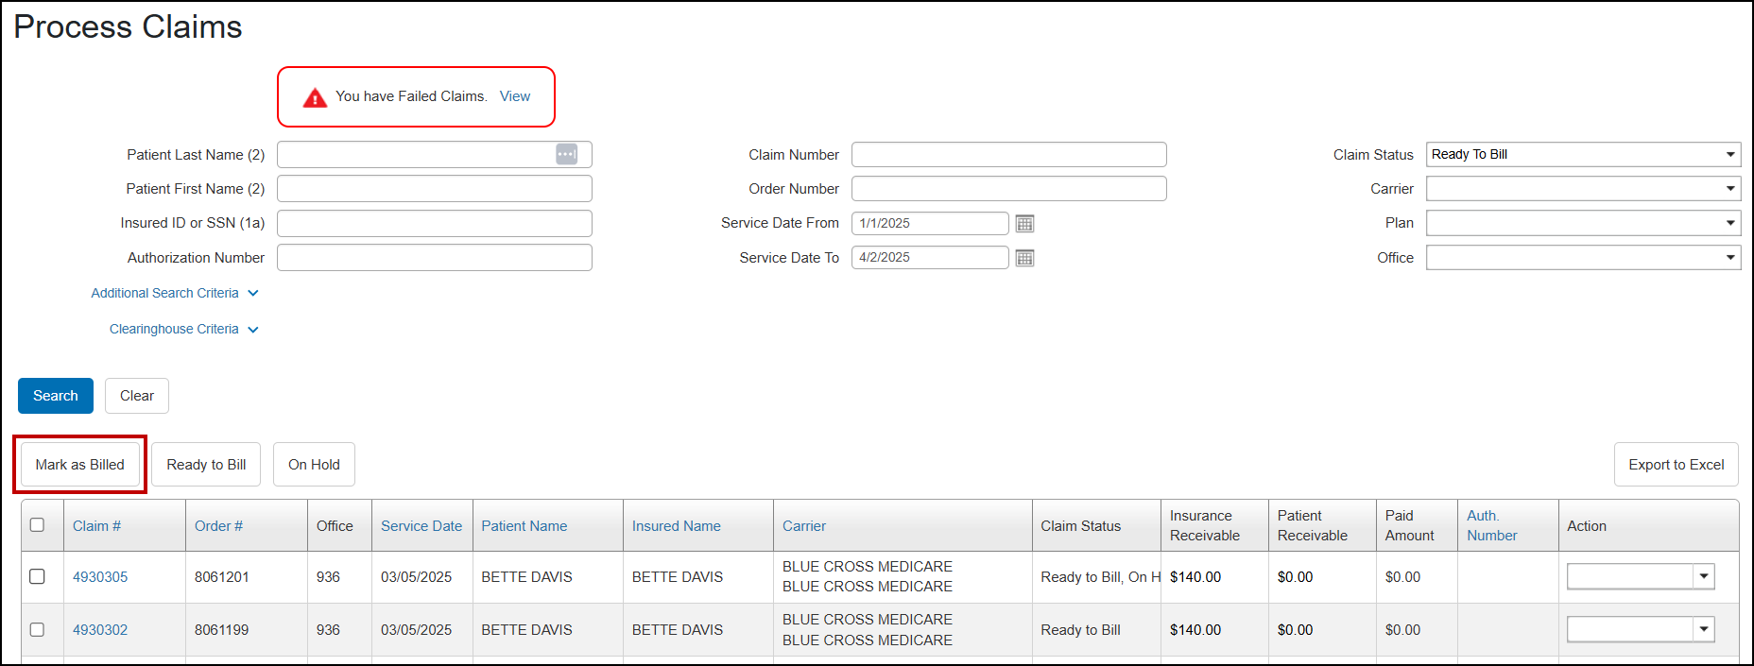The image size is (1754, 666).
Task: Focus the Order Number field
Action: point(1009,189)
